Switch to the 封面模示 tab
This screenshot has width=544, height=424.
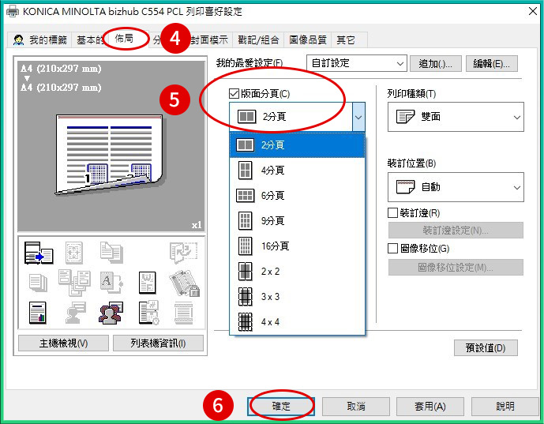point(208,40)
